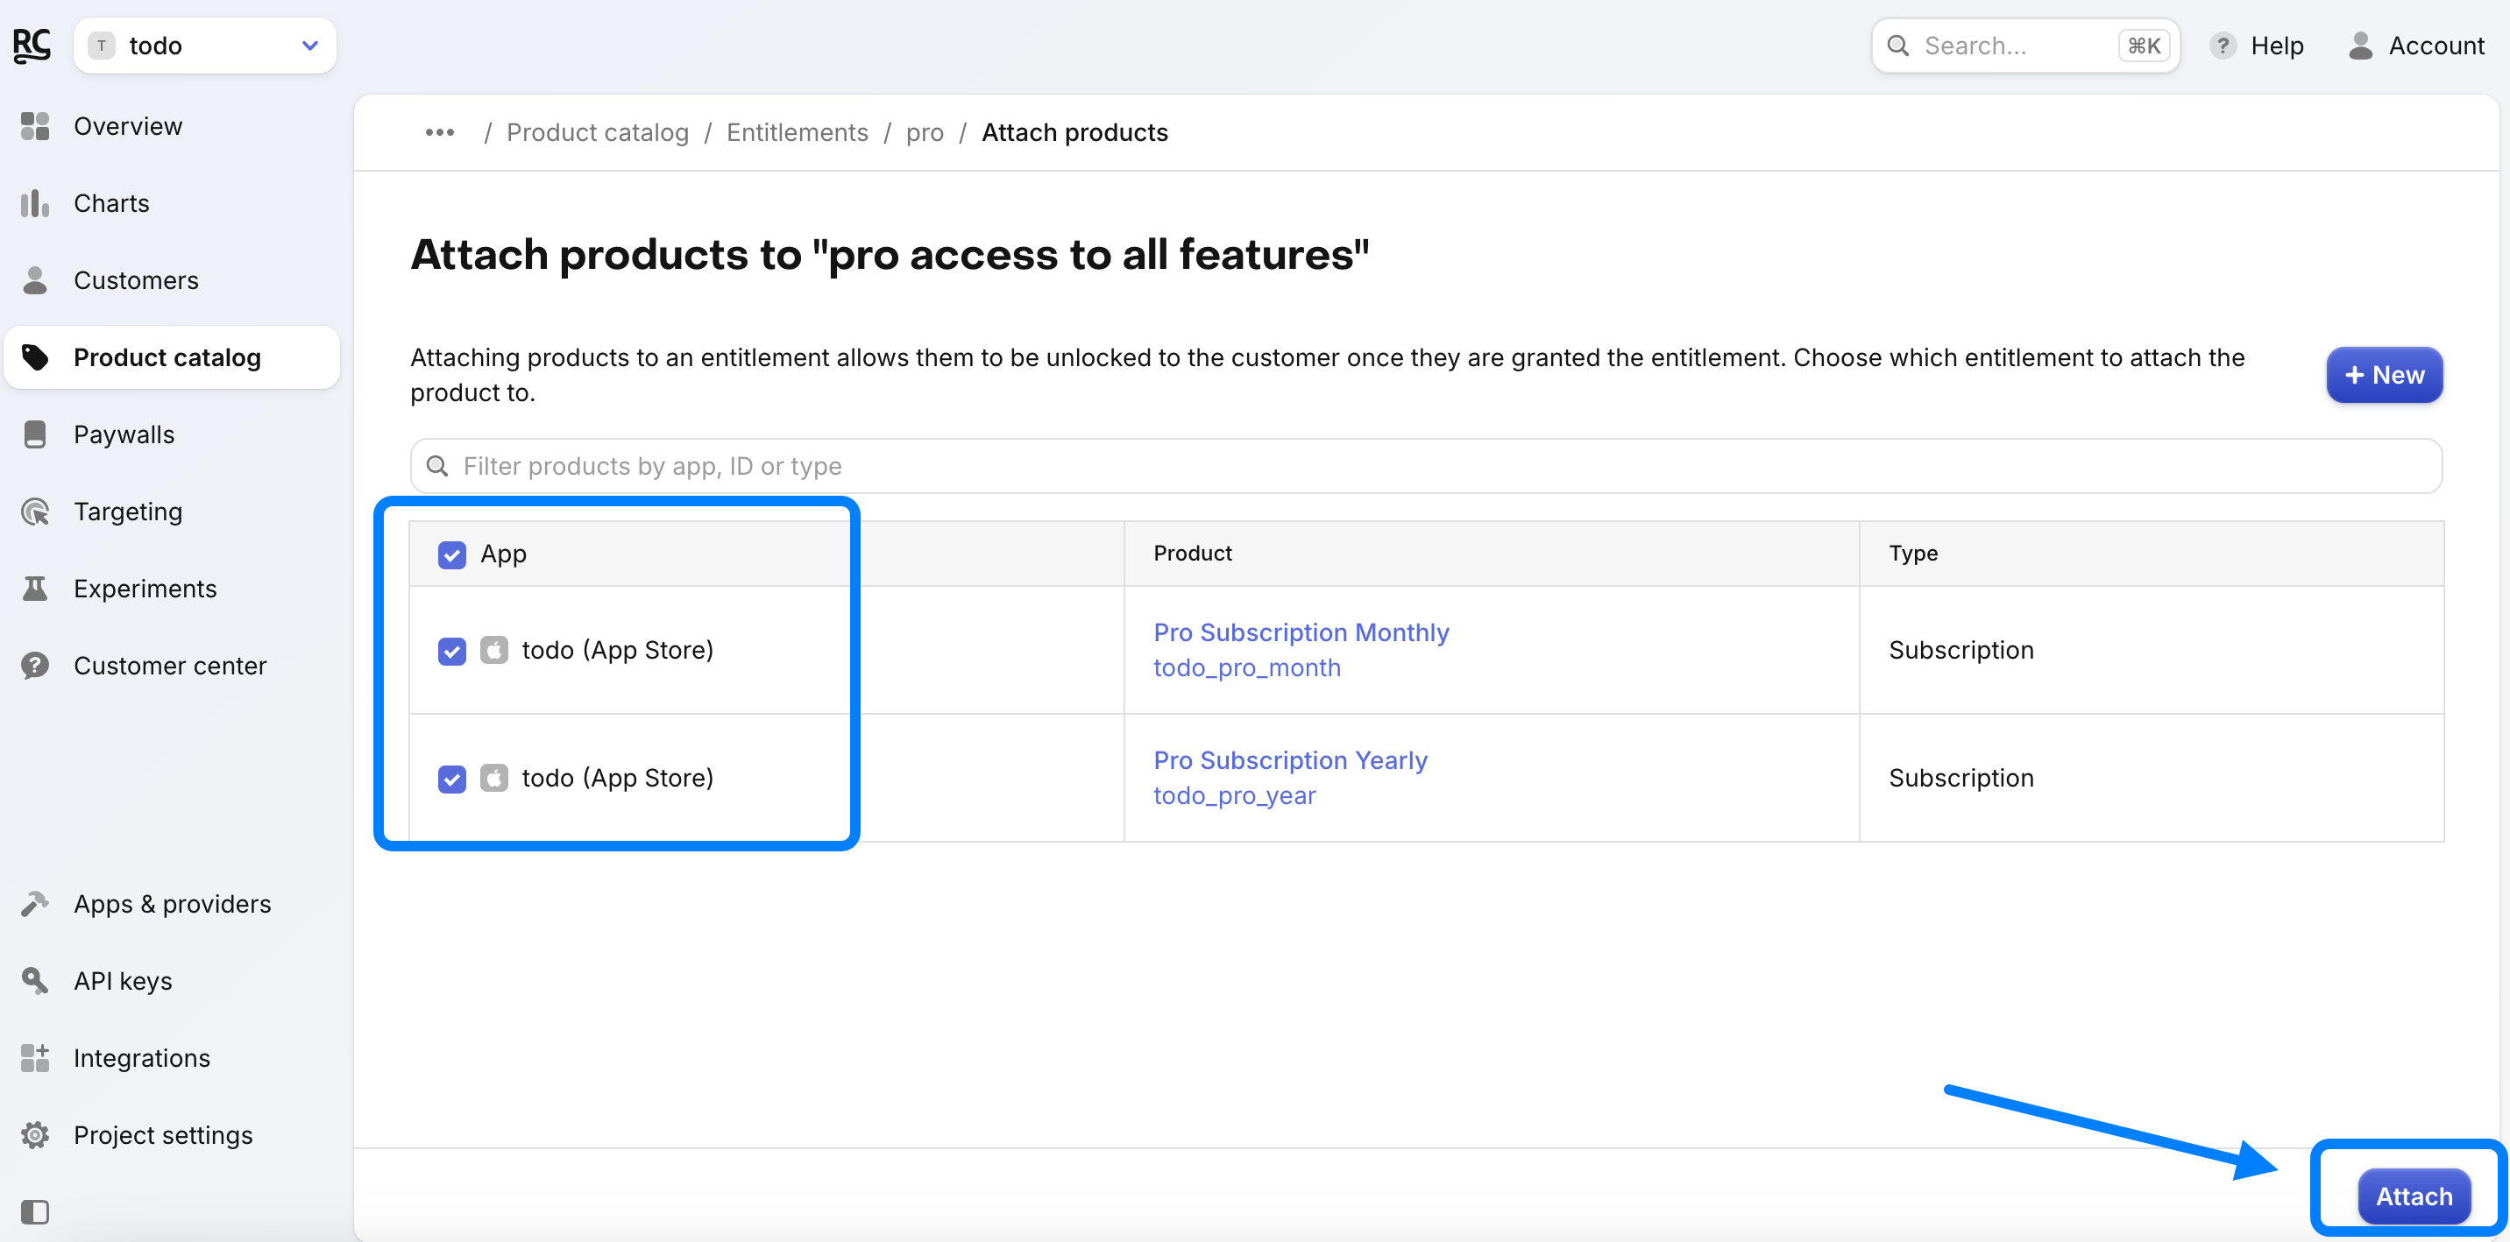Open the Charts bar-chart icon
Viewport: 2510px width, 1242px height.
tap(35, 203)
